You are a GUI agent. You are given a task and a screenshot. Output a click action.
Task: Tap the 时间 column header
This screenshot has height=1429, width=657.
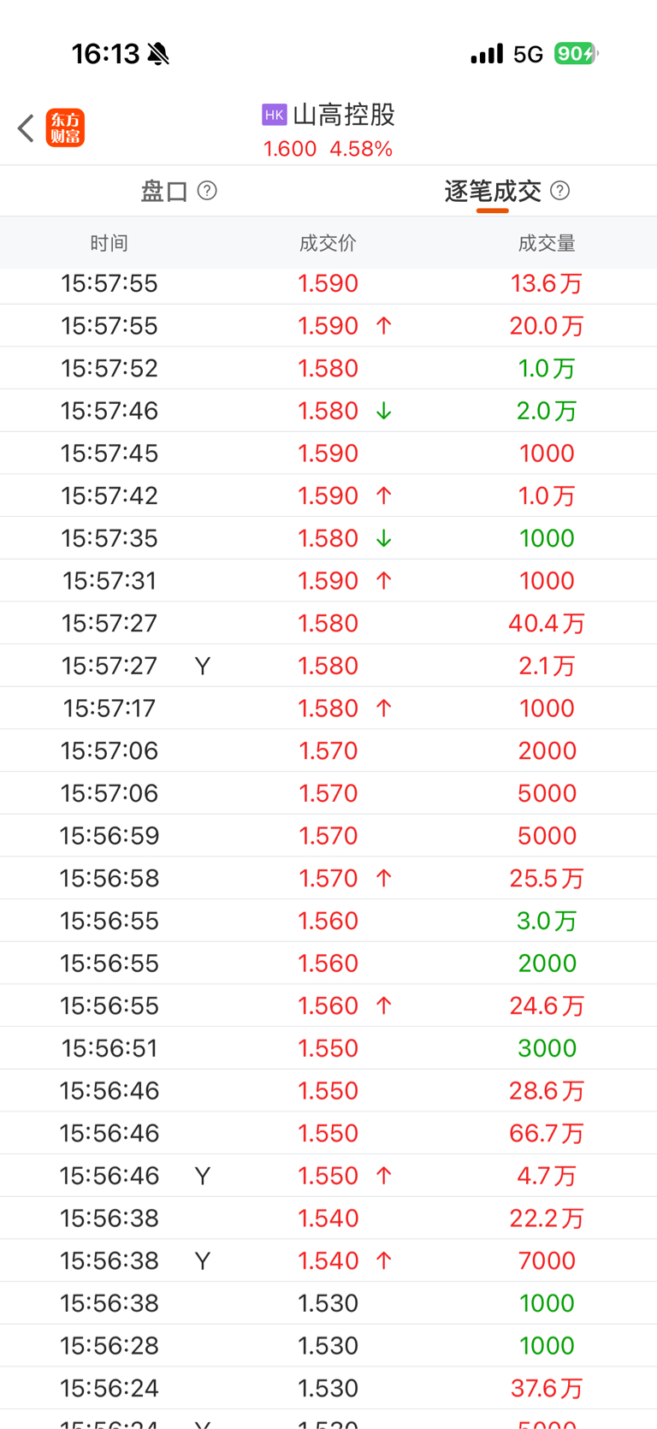tap(109, 243)
